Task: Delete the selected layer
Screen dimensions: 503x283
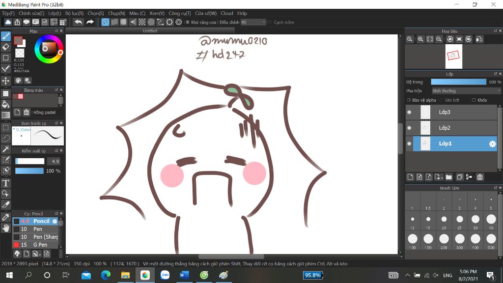Action: pos(480,177)
